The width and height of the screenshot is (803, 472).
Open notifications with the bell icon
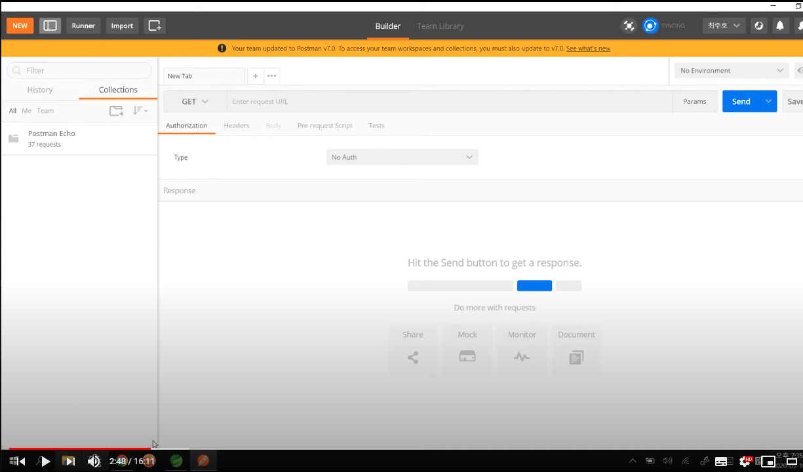[780, 26]
